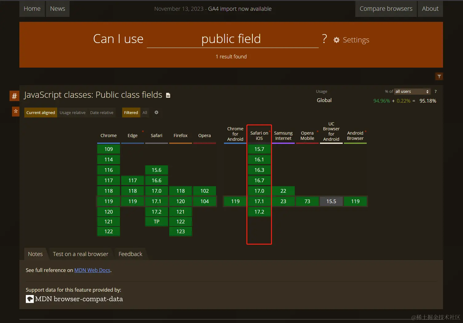463x323 pixels.
Task: Click Firefox version 120 cell
Action: pyautogui.click(x=181, y=201)
